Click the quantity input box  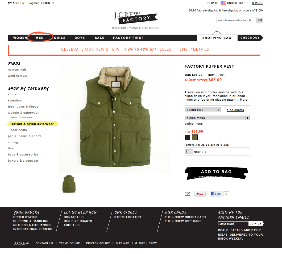[189, 151]
